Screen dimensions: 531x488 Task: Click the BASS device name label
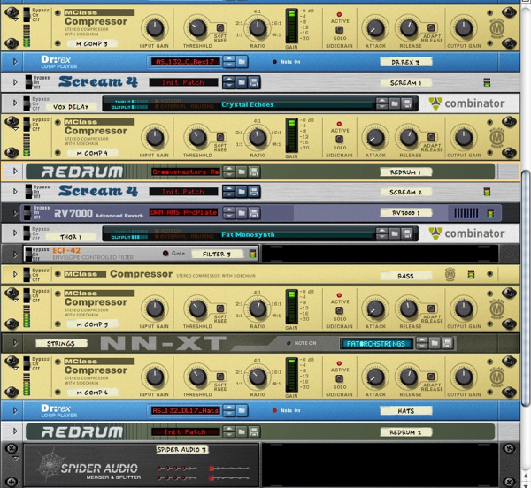point(406,276)
